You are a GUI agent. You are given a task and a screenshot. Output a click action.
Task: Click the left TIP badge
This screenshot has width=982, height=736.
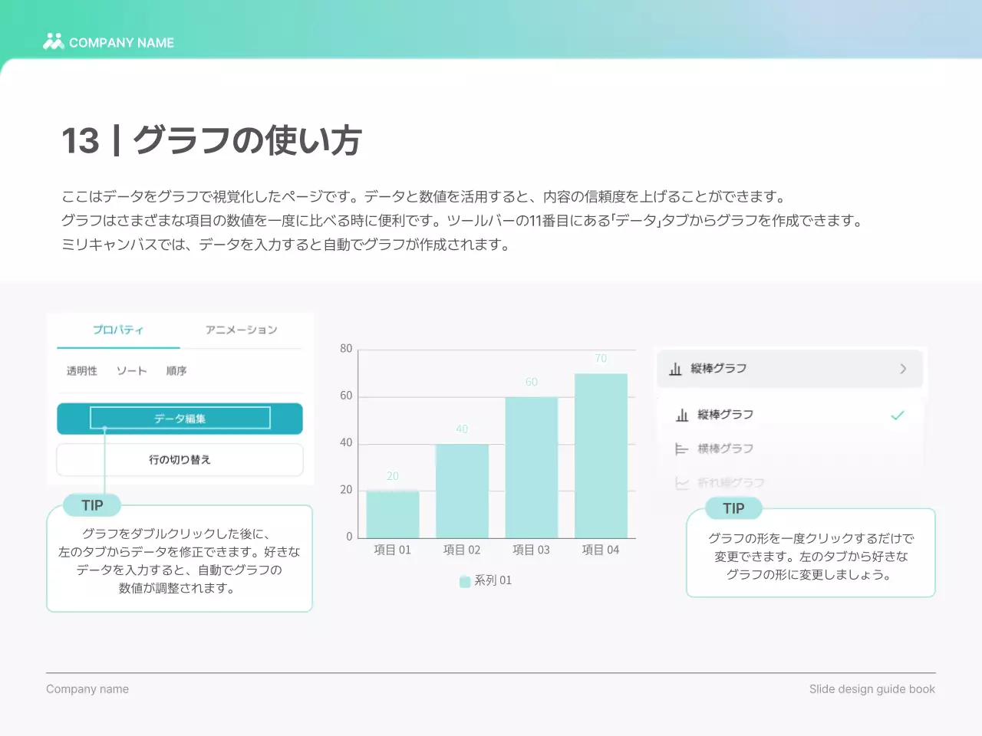(92, 505)
